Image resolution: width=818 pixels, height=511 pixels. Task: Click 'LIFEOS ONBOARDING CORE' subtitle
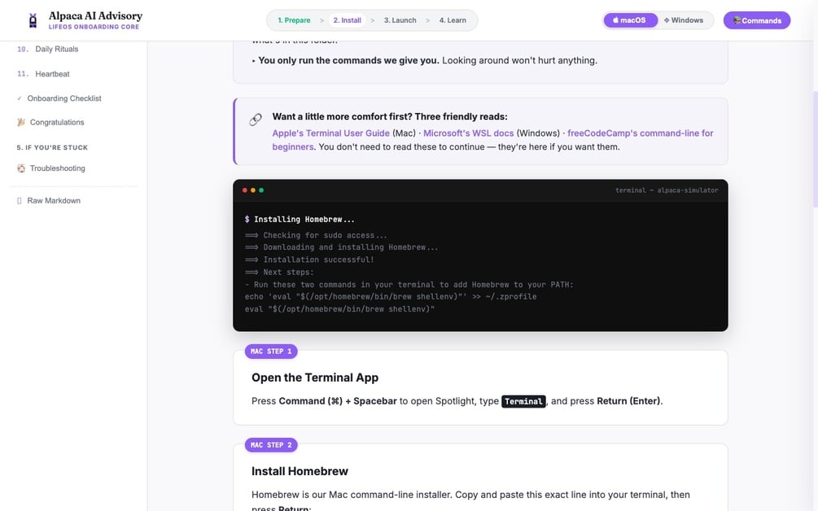pyautogui.click(x=94, y=27)
